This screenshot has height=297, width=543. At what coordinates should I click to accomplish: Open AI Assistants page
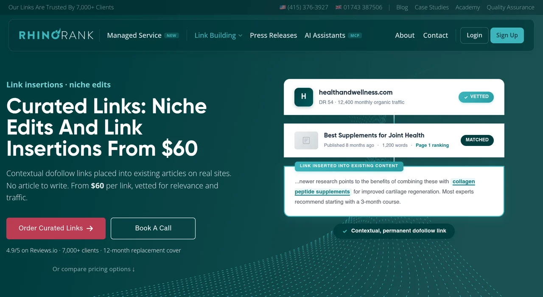pyautogui.click(x=325, y=35)
